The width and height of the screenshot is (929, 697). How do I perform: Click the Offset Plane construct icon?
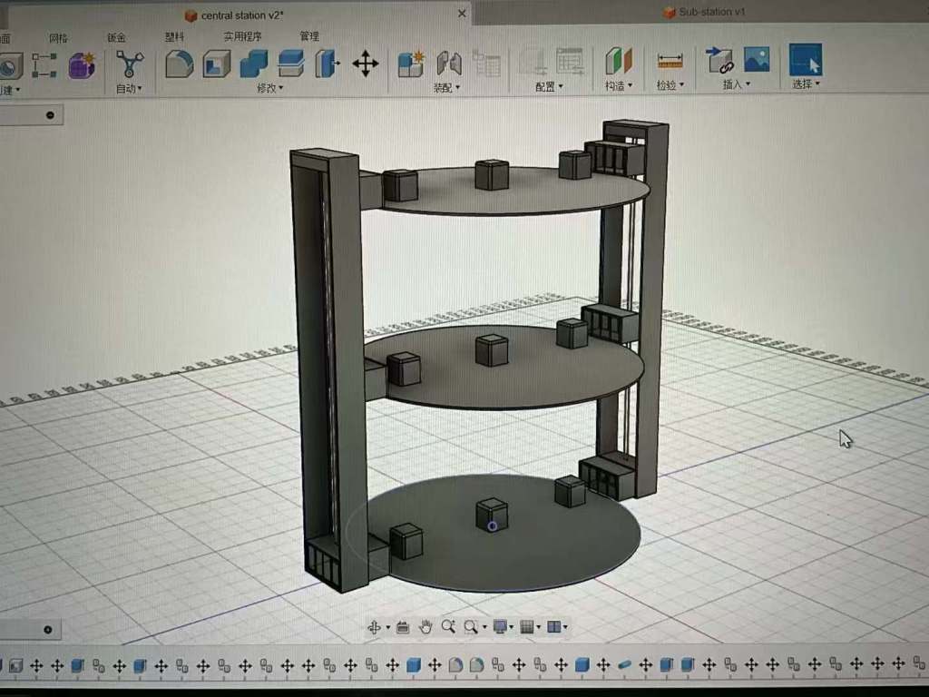619,62
